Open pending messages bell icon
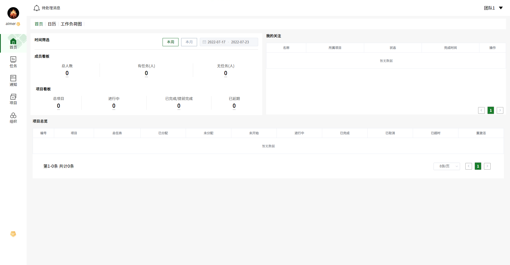This screenshot has width=510, height=265. coord(37,8)
